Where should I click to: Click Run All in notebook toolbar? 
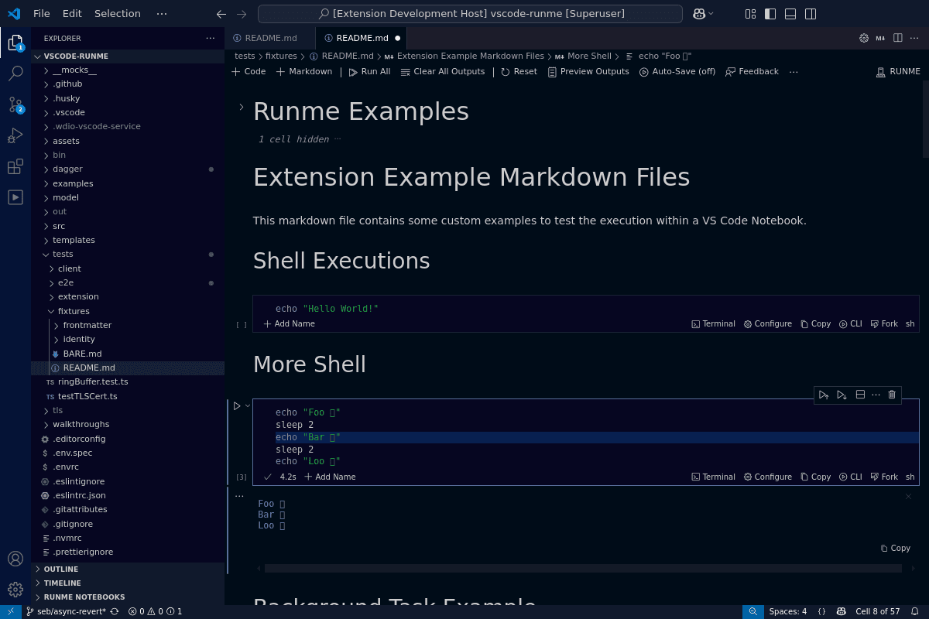[369, 72]
